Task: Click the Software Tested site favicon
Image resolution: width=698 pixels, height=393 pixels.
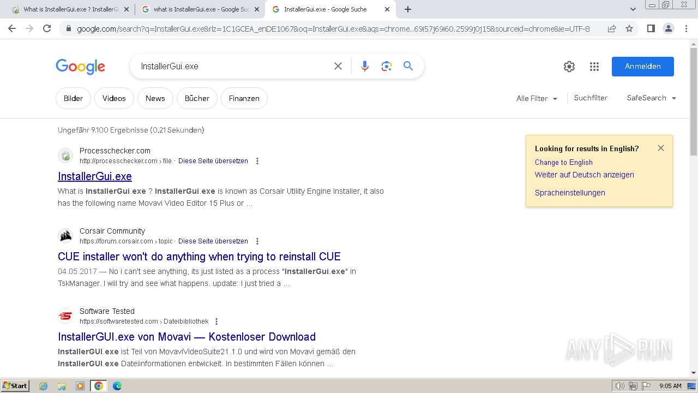Action: pos(65,316)
